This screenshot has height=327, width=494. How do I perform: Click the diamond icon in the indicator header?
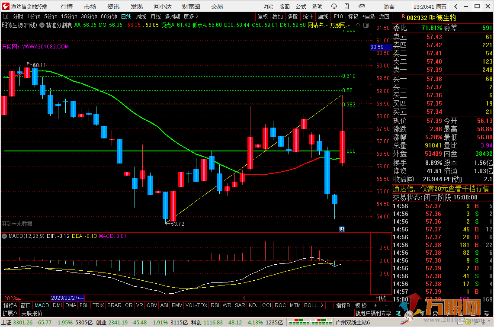click(358, 25)
